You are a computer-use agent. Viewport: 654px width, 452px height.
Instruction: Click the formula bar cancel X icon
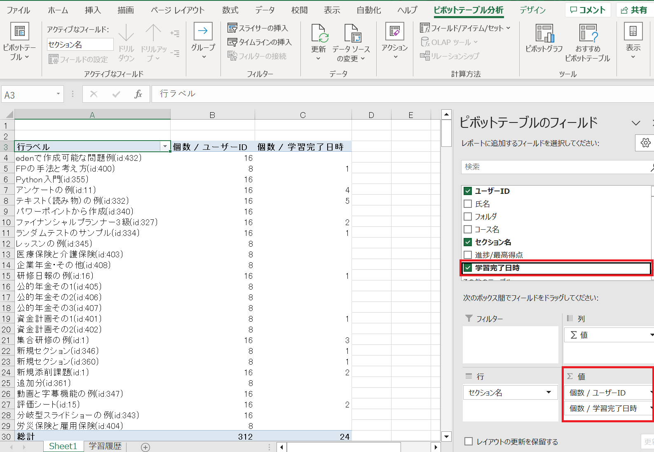point(94,94)
